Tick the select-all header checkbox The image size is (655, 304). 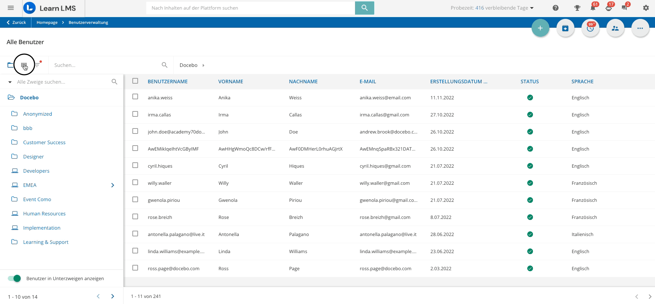pos(135,81)
